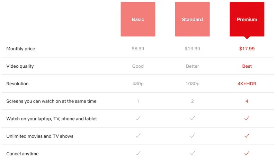Click Premium checkmark for laptop, TV, phone row
Screen dimensions: 277x164
(x=247, y=118)
